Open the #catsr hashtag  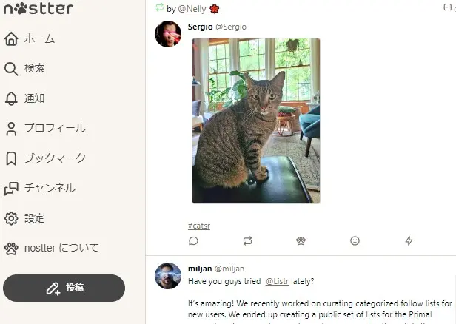(199, 226)
